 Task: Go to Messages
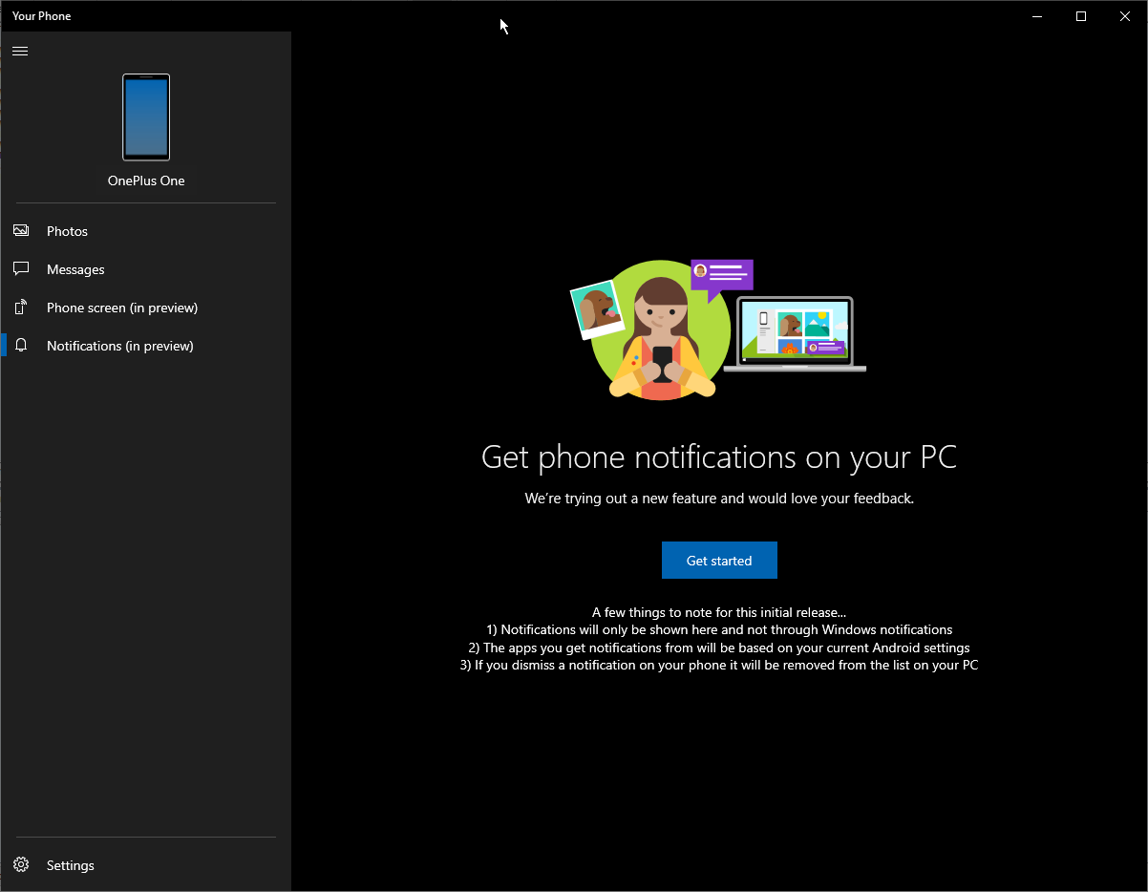pyautogui.click(x=146, y=269)
